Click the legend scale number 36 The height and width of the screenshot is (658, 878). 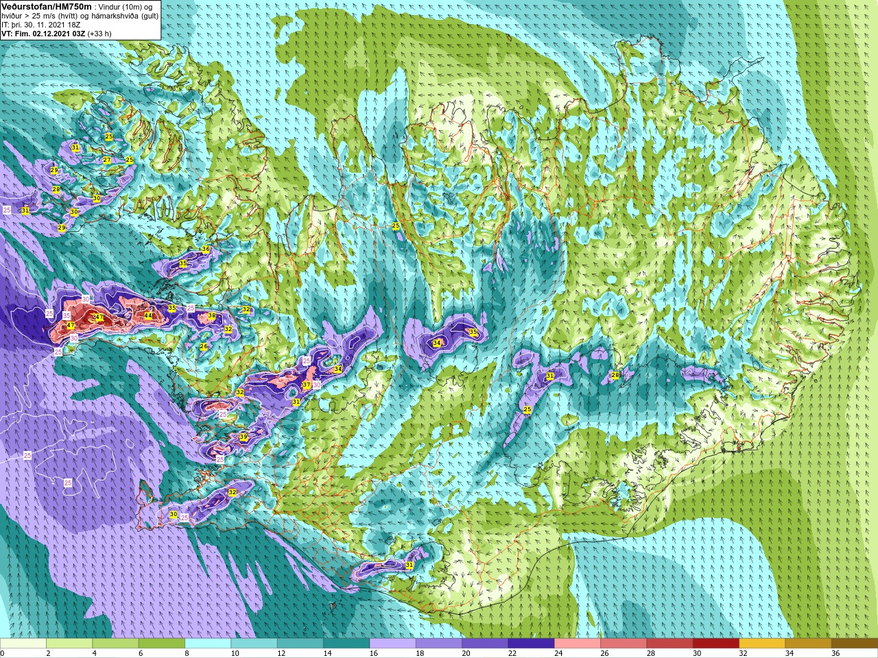pos(836,653)
